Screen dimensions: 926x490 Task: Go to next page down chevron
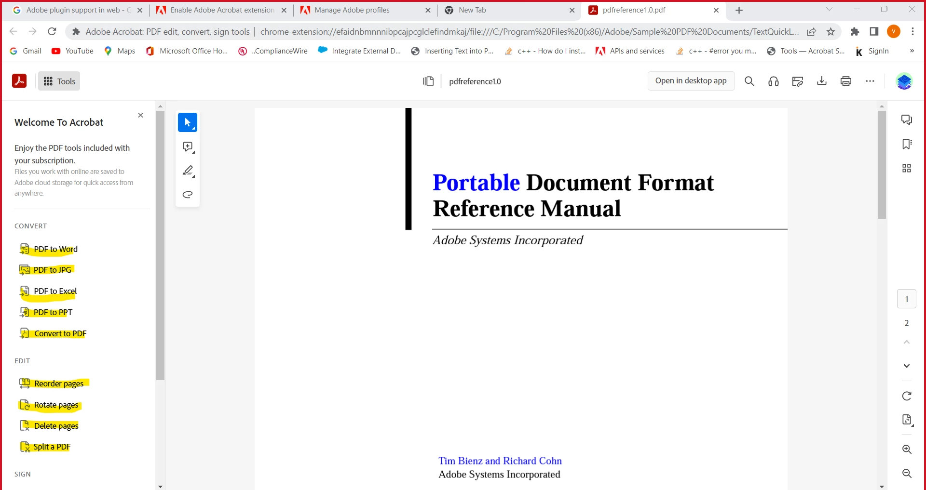point(907,366)
